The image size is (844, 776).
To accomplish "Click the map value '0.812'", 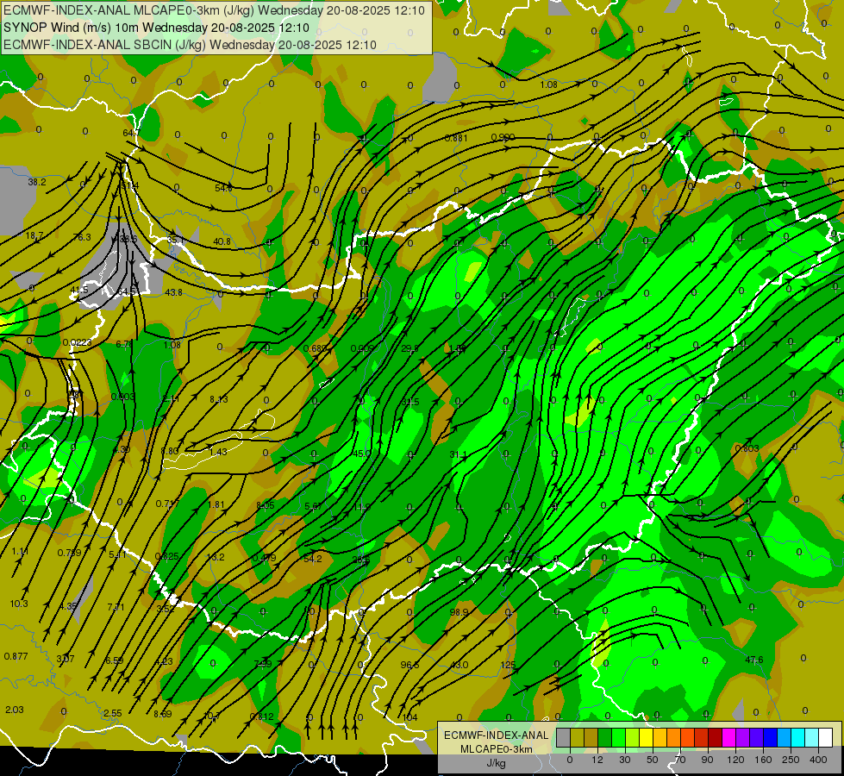I will 261,717.
